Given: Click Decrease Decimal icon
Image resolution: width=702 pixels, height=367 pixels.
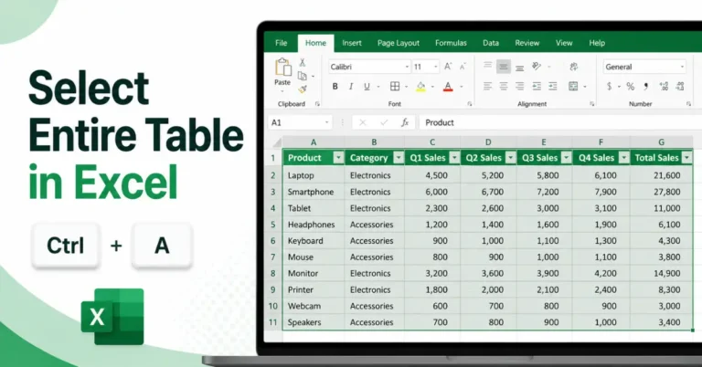Looking at the screenshot, I should [680, 87].
